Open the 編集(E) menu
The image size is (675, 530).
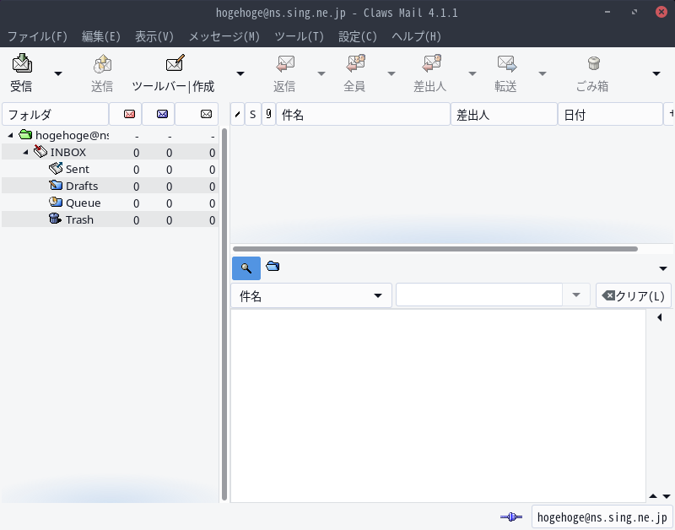click(101, 36)
